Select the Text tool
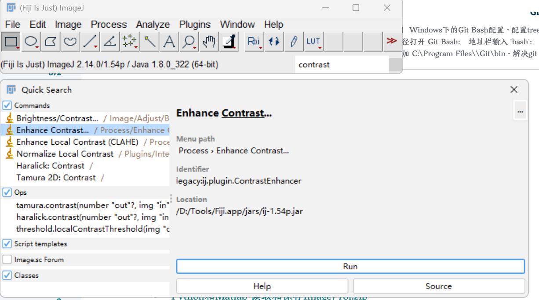539x300 pixels. (170, 41)
